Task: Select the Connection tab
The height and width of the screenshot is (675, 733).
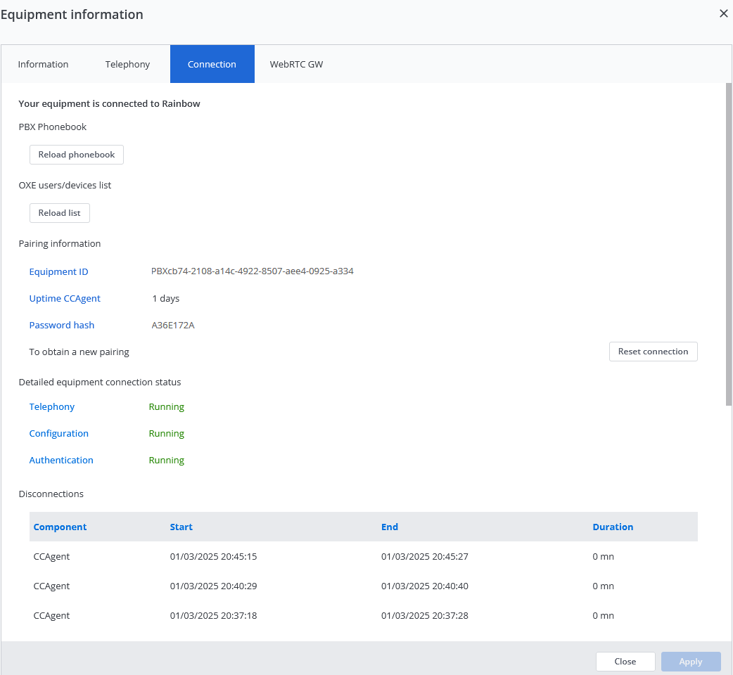Action: point(212,64)
